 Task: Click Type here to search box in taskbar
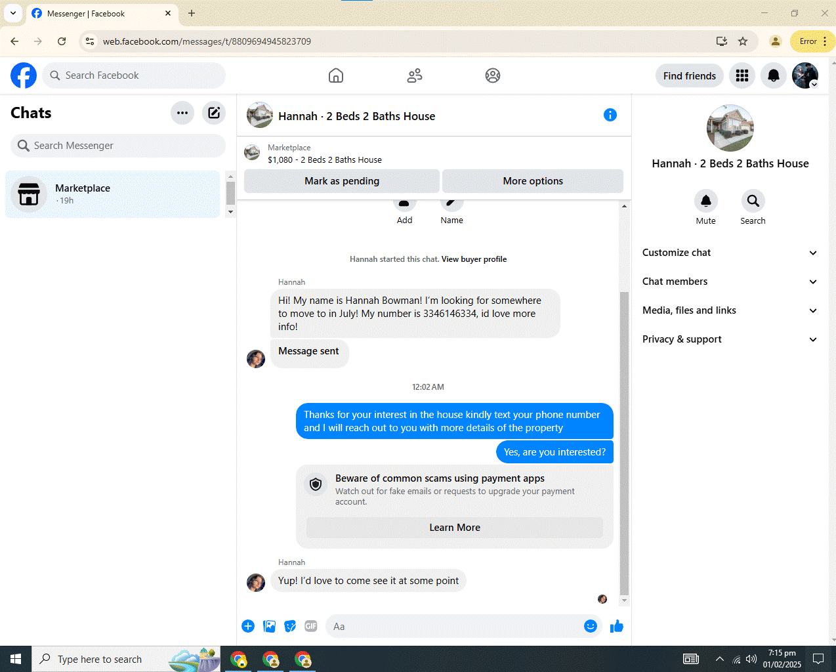point(125,659)
